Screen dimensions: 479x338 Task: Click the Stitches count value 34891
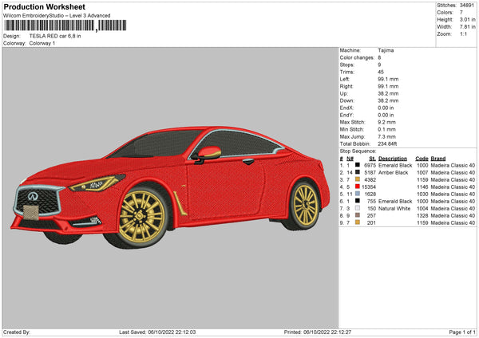[x=468, y=6]
